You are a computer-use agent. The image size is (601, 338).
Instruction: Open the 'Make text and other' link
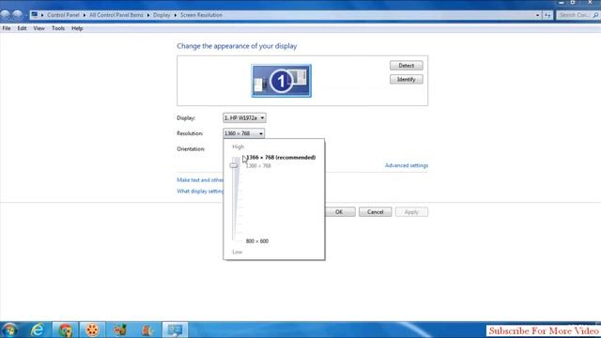point(200,180)
